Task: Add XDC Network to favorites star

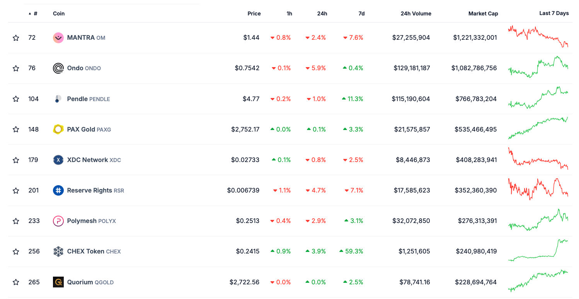Action: [16, 160]
